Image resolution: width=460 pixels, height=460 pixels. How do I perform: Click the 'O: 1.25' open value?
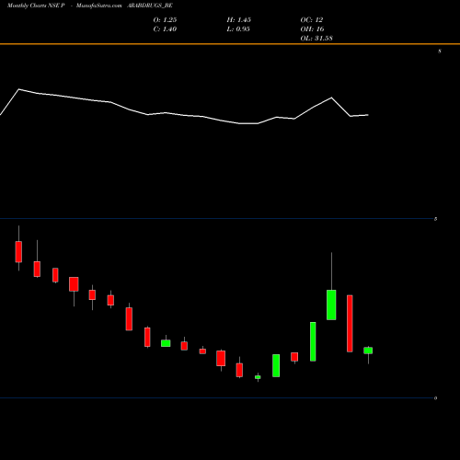point(165,20)
